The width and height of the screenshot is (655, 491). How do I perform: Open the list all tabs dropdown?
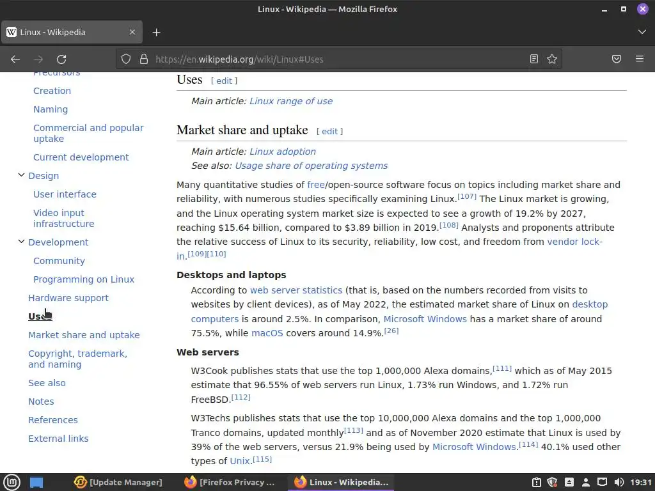pyautogui.click(x=642, y=32)
